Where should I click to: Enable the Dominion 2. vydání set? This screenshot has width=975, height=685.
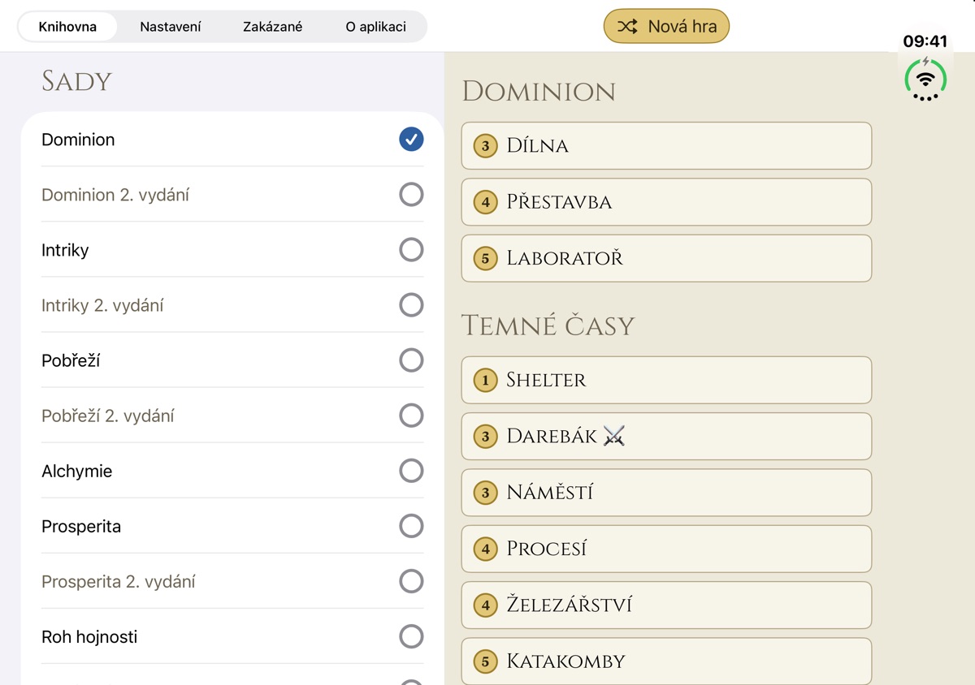click(411, 195)
